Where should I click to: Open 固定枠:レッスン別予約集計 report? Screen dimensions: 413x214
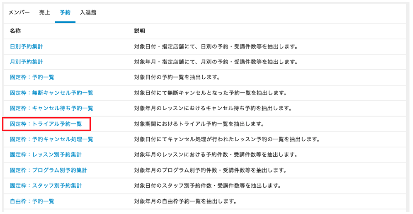(x=46, y=155)
